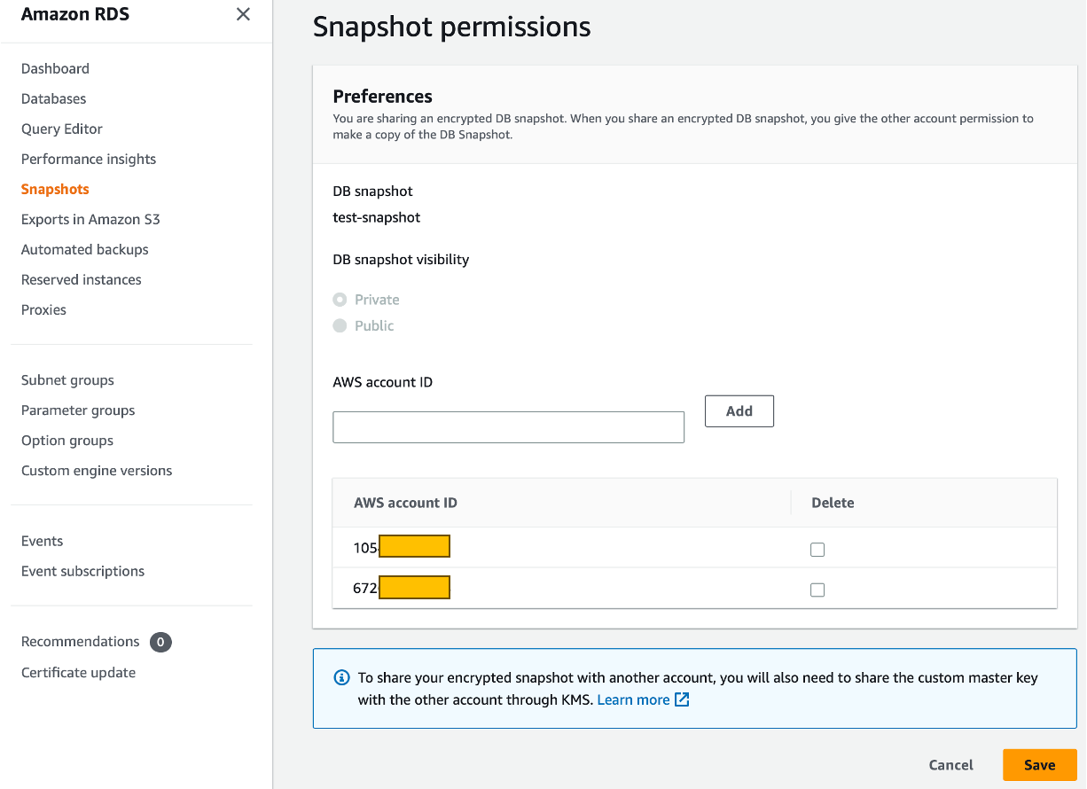Open Reserved instances

[82, 279]
